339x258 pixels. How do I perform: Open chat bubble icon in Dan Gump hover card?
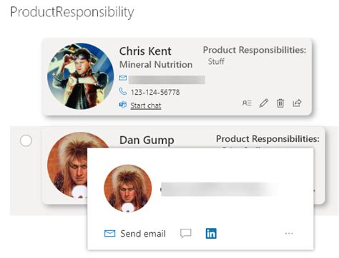click(x=186, y=233)
